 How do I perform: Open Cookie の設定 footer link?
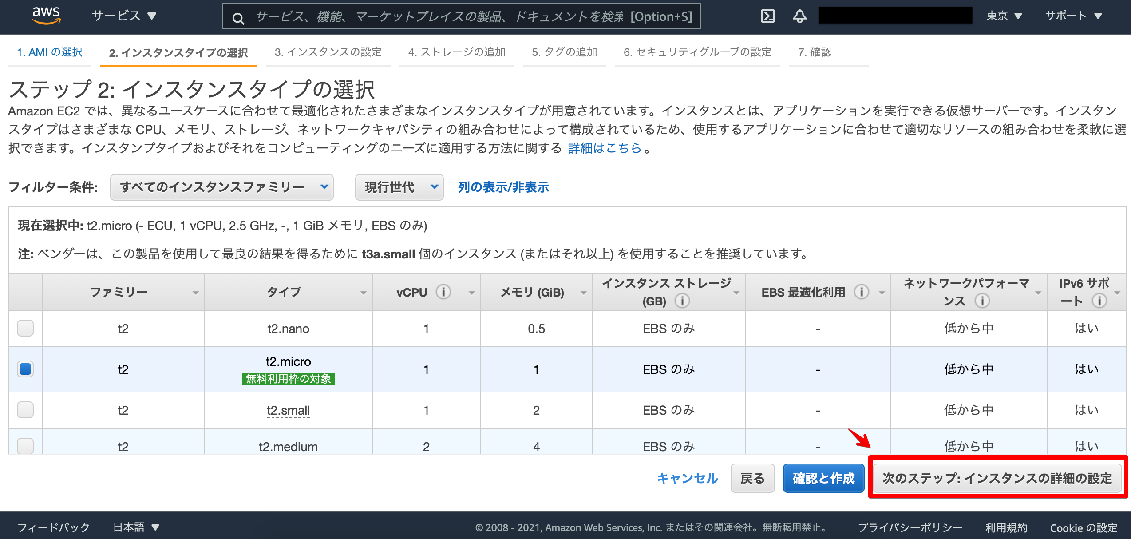click(1084, 527)
